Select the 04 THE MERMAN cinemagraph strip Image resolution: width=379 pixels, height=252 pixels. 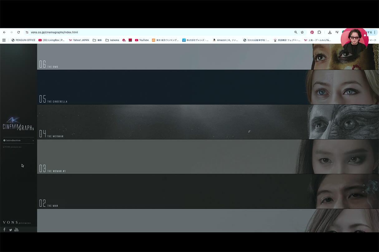(208, 122)
